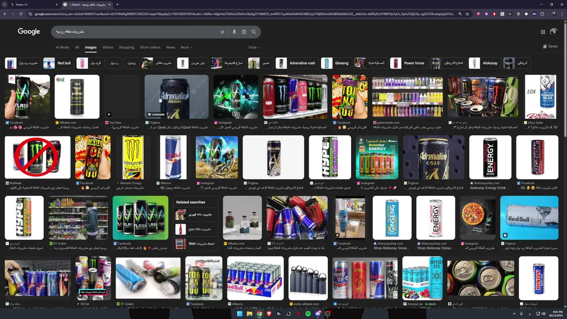Screen dimensions: 567x319
Task: Open the red Action can image
Action: click(537, 157)
